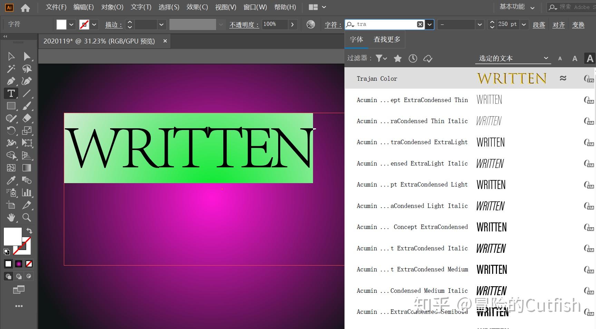596x329 pixels.
Task: Show fonts similar to Trajan Color
Action: click(563, 78)
